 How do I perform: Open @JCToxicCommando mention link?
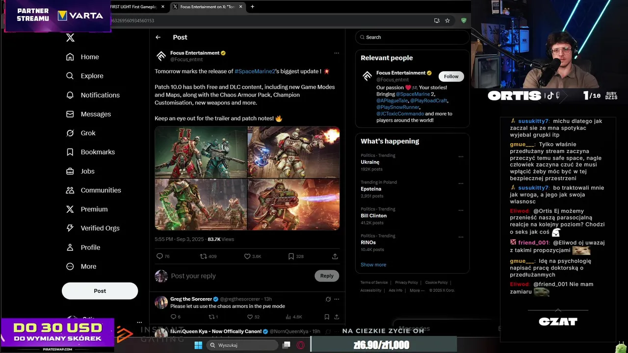(x=400, y=114)
